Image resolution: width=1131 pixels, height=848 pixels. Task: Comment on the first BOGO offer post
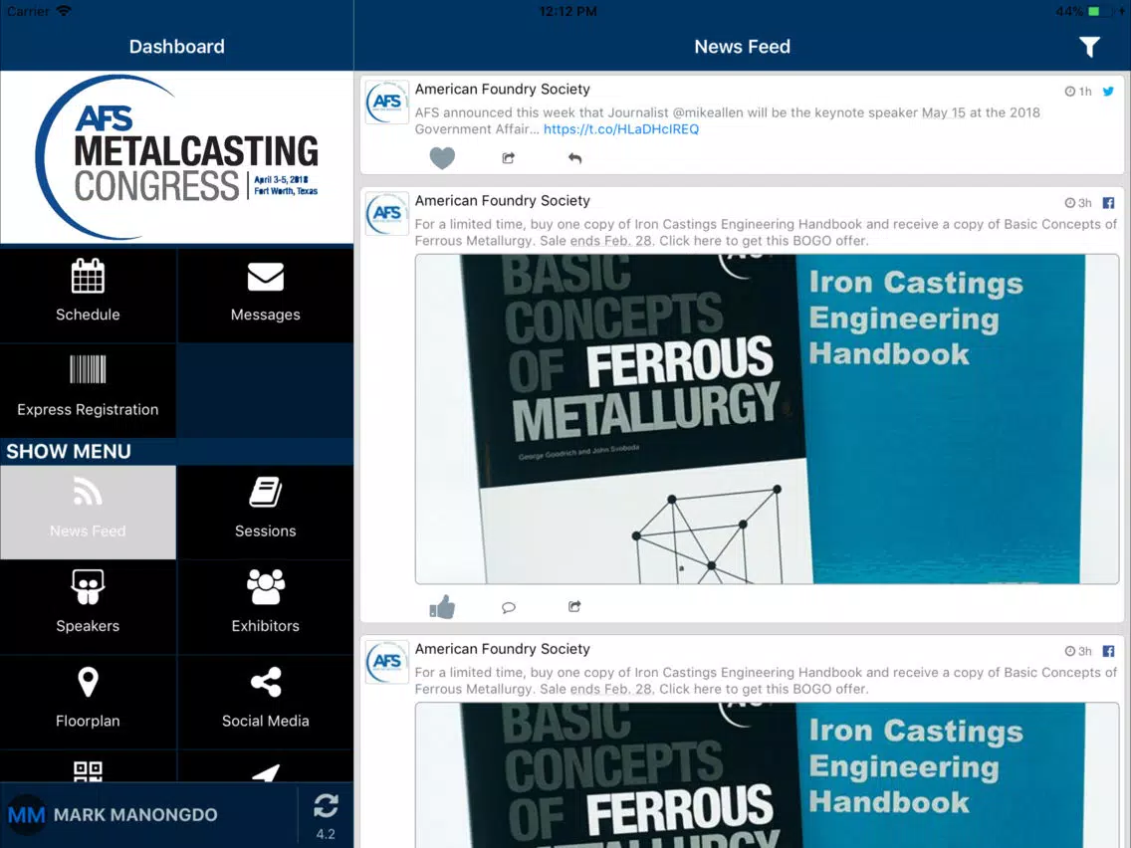[x=509, y=607]
